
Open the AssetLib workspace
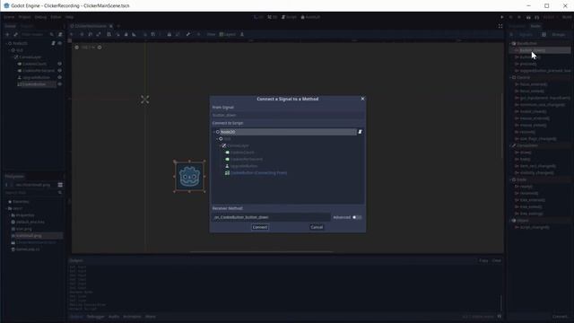310,17
